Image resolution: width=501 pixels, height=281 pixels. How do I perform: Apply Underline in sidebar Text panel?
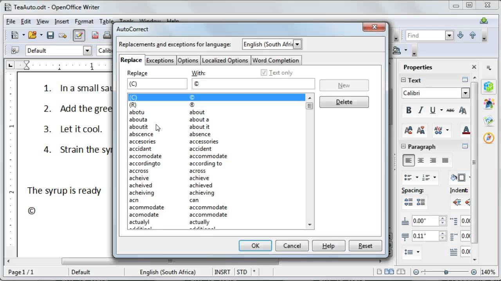pyautogui.click(x=433, y=110)
